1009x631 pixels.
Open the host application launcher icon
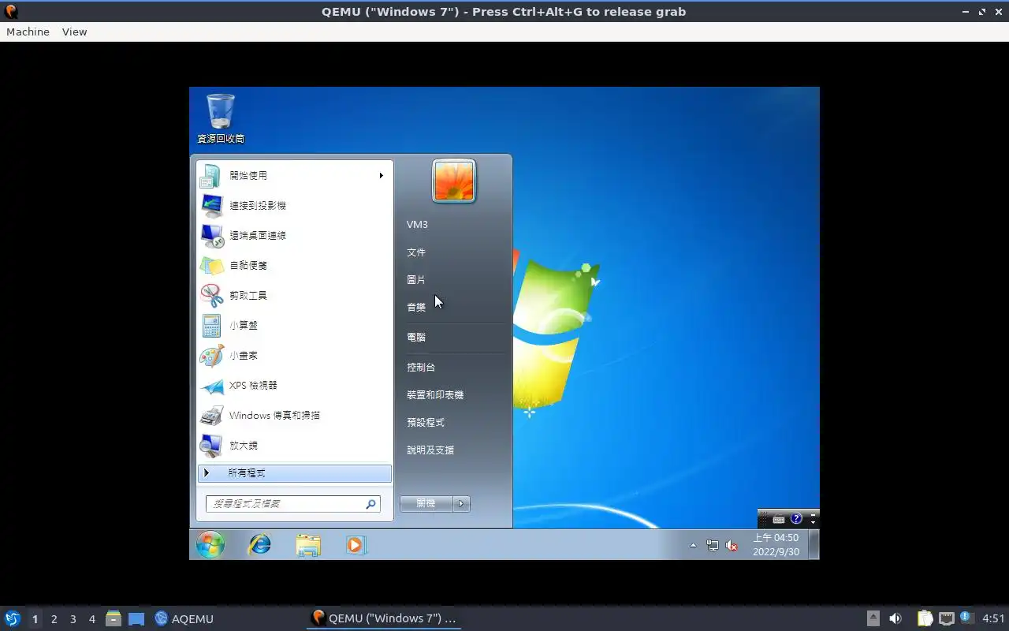tap(12, 618)
